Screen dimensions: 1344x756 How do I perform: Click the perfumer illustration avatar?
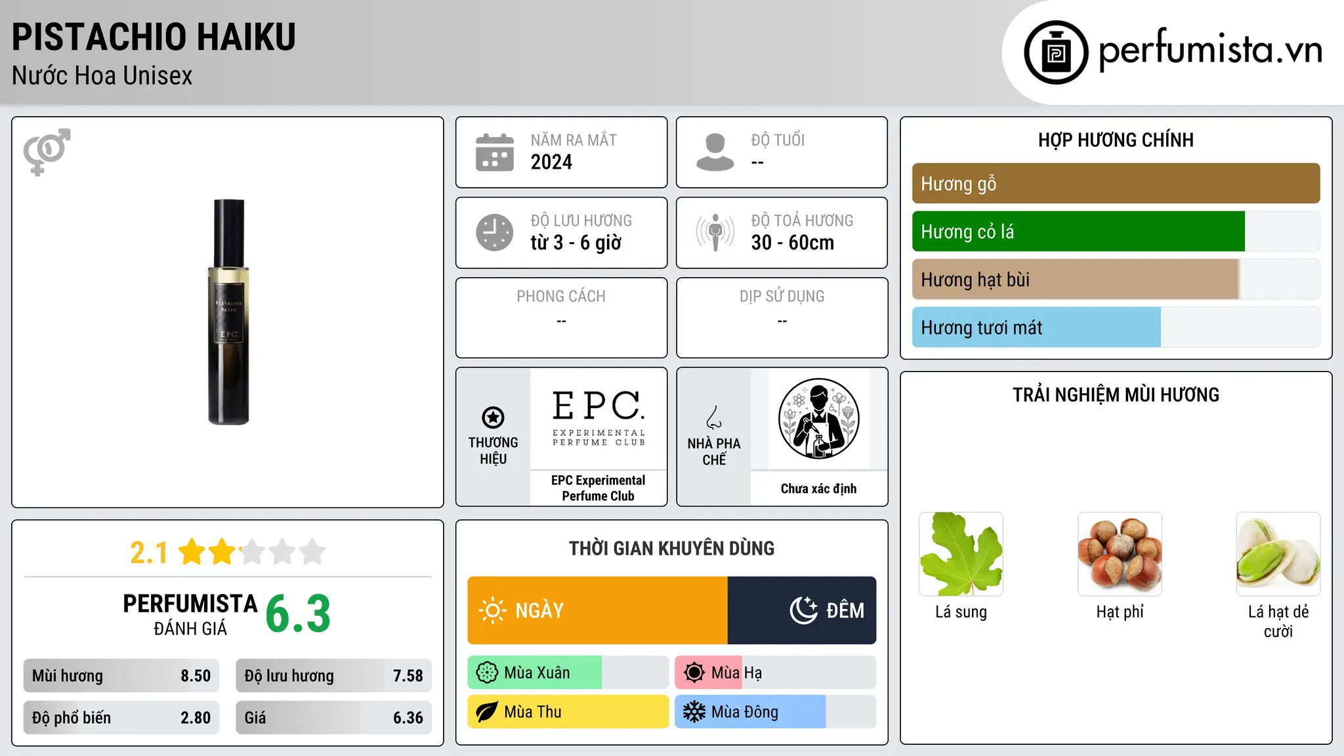pos(818,419)
